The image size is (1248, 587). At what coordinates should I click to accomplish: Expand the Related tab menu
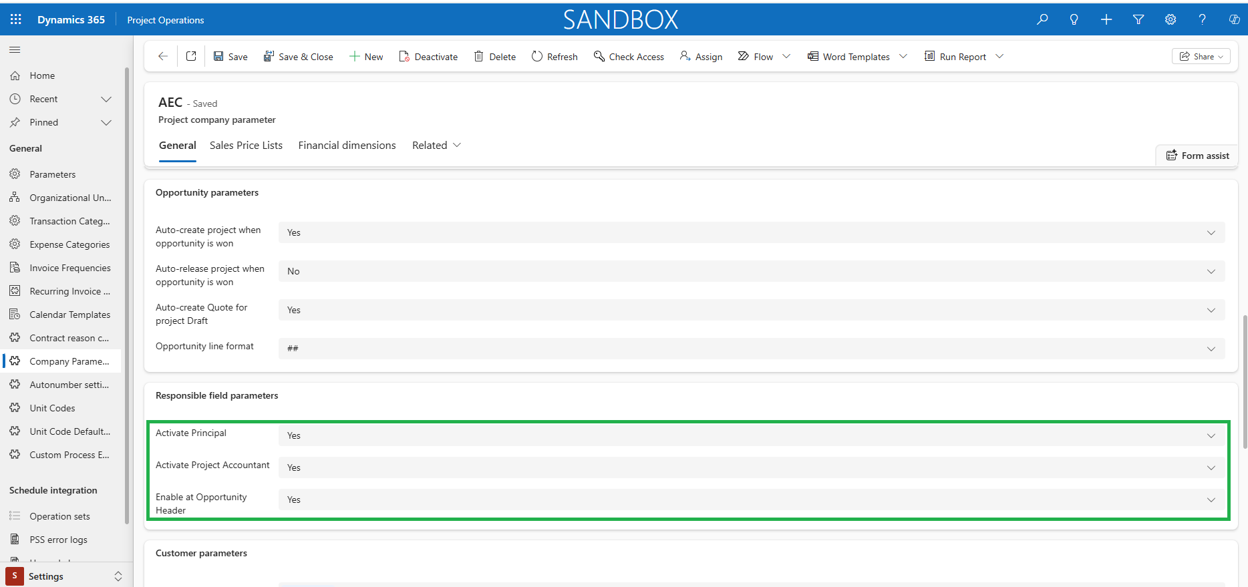tap(437, 146)
